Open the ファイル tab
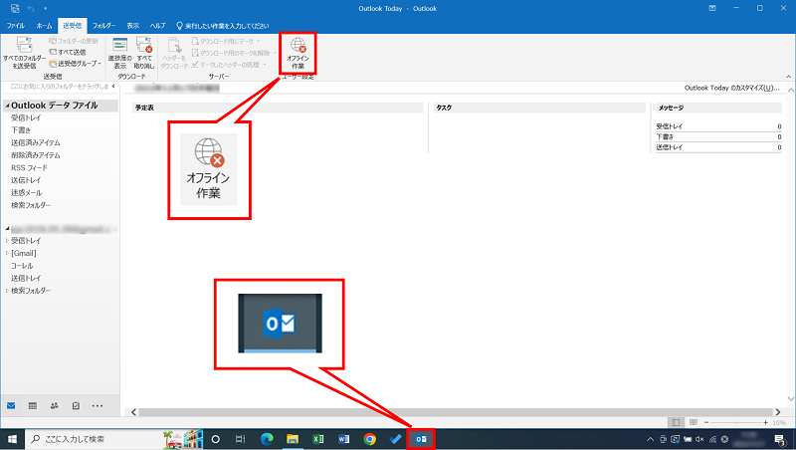796x450 pixels. (15, 26)
